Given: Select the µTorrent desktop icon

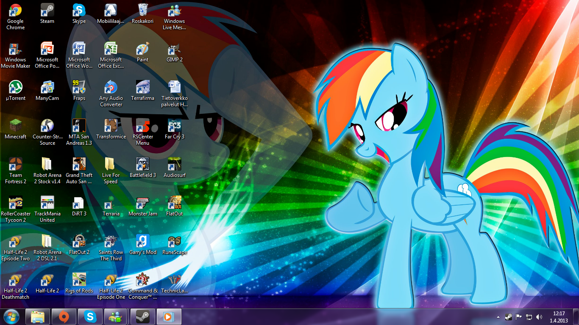Looking at the screenshot, I should tap(16, 91).
